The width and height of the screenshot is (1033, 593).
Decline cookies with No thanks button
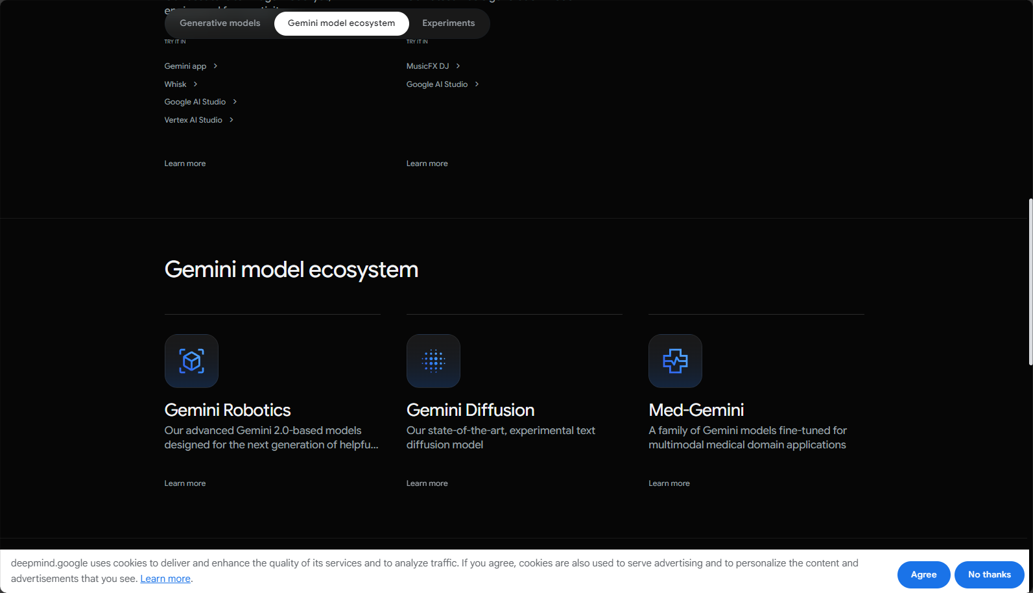coord(989,575)
